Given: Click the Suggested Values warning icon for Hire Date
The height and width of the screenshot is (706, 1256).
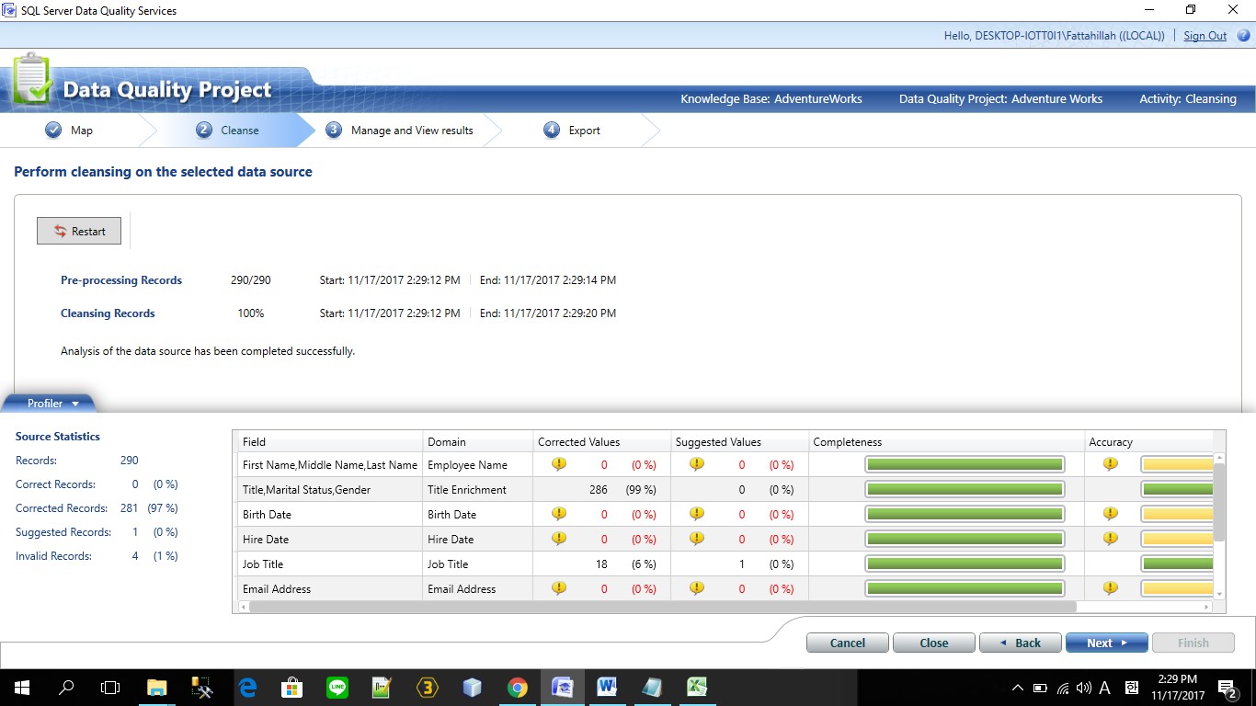Looking at the screenshot, I should (697, 539).
